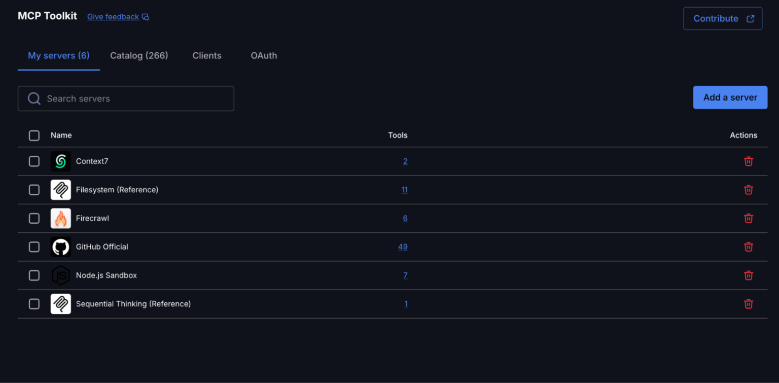The height and width of the screenshot is (383, 779).
Task: Check the Node.js Sandbox checkbox
Action: (34, 275)
